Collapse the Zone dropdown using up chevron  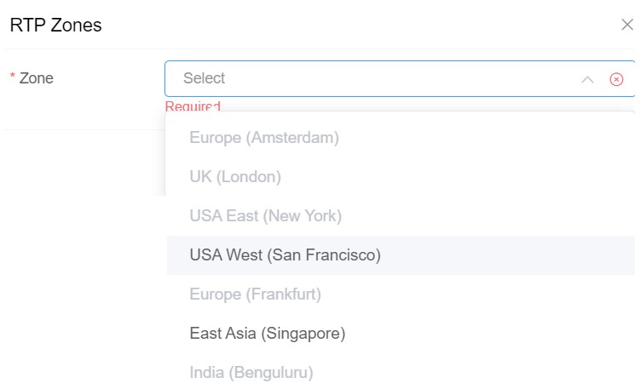pyautogui.click(x=587, y=79)
